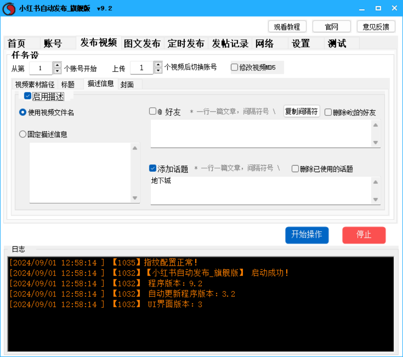Click down arrow of topic box scrollbar
Screen dimensions: 403x357
tap(376, 200)
